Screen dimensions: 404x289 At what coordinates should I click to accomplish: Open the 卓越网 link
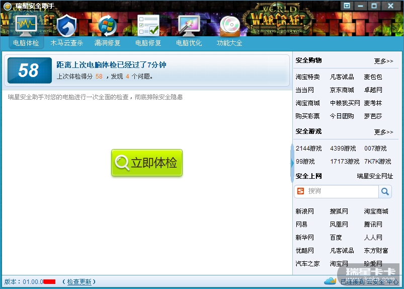[x=373, y=90]
